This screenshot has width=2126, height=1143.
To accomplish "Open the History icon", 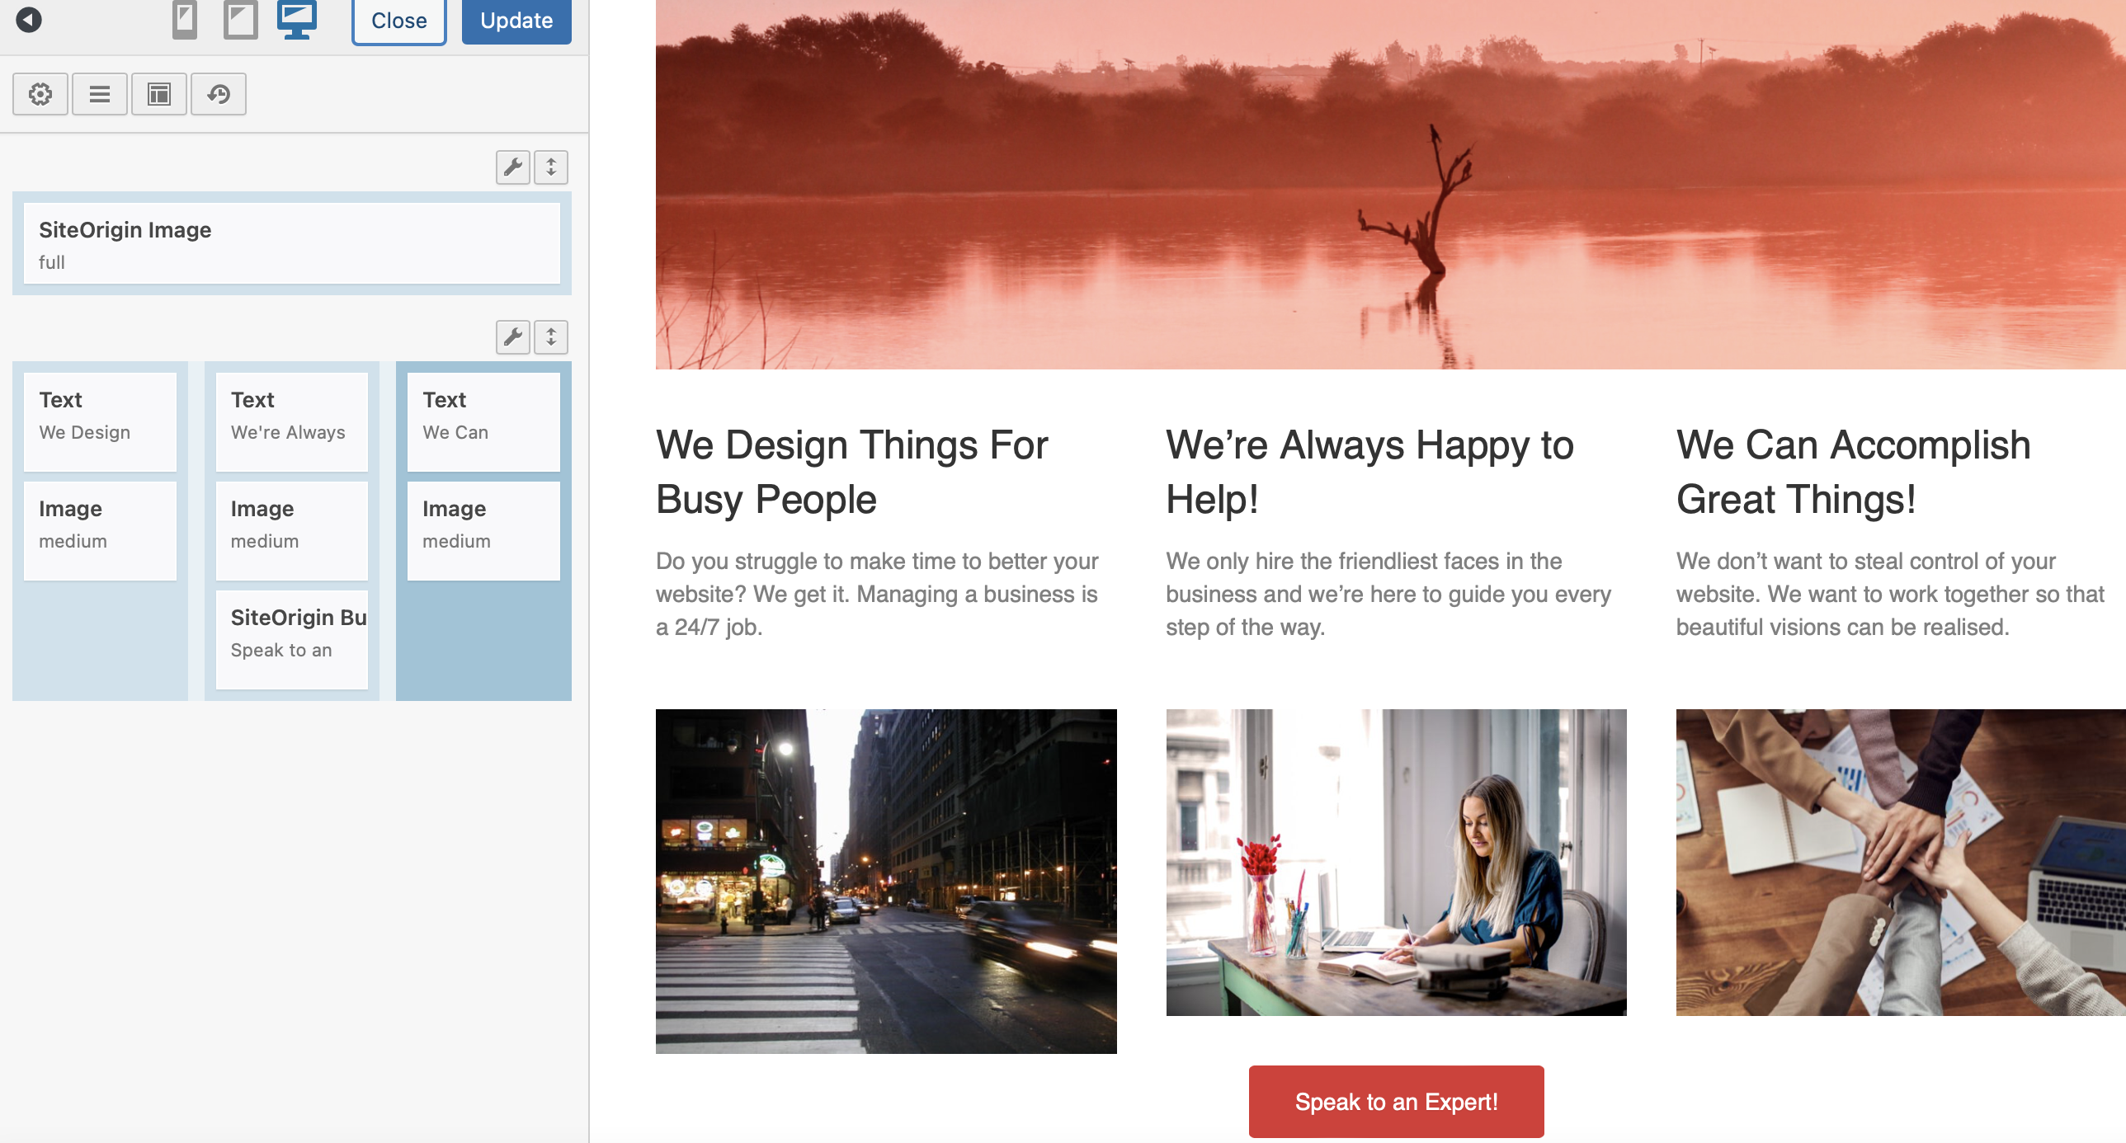I will tap(219, 94).
